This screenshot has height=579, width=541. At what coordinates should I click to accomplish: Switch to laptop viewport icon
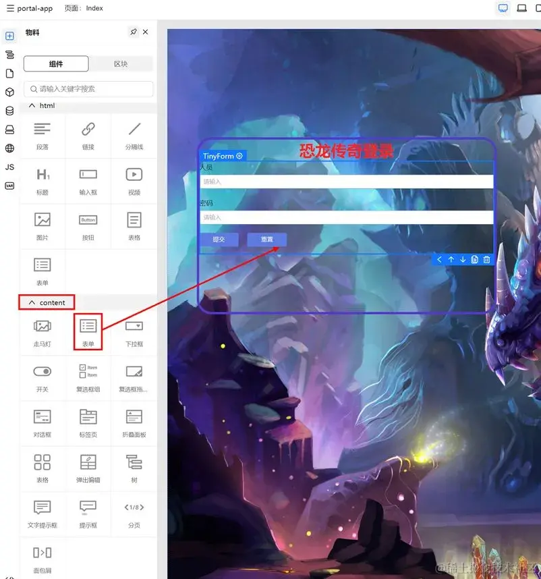coord(522,8)
